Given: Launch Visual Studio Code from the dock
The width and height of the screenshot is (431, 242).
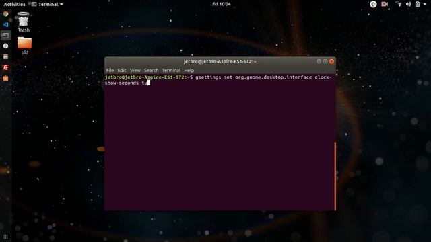Looking at the screenshot, I should [5, 24].
